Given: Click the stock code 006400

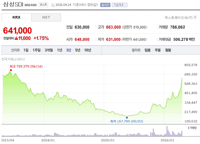Looking at the screenshot, I should pyautogui.click(x=30, y=5).
